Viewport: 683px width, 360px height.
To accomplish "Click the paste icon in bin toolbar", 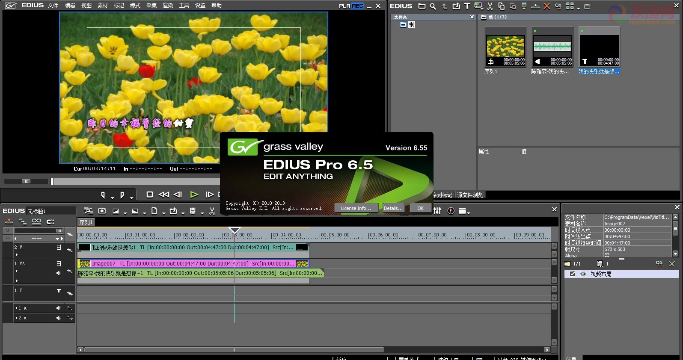I will point(513,6).
